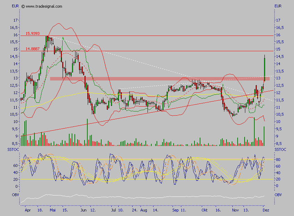294x216 pixels.
Task: Select Jul on the date axis
Action: click(x=113, y=211)
